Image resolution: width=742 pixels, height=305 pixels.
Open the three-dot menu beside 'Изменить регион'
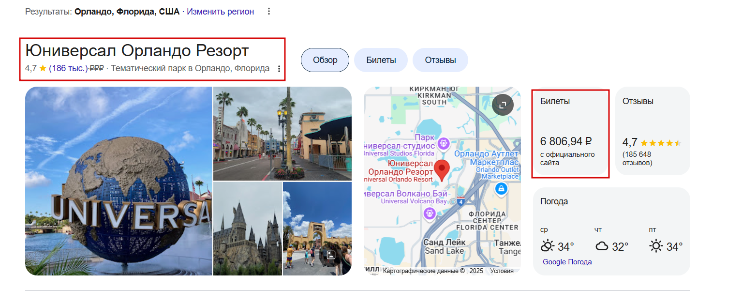tap(269, 12)
